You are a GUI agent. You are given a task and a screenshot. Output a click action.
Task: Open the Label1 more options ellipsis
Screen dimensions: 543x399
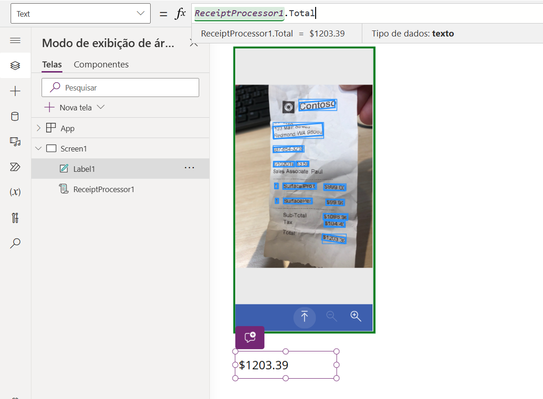[189, 168]
